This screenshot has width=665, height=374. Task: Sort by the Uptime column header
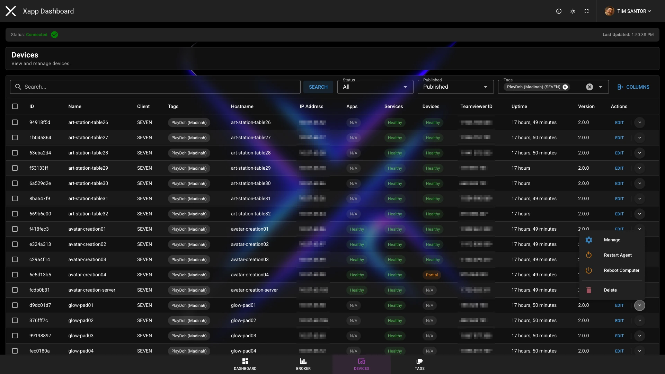coord(519,106)
